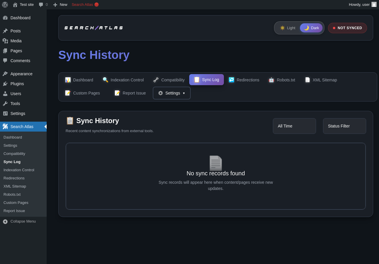Image resolution: width=379 pixels, height=264 pixels.
Task: Open the All Time date filter
Action: 294,126
